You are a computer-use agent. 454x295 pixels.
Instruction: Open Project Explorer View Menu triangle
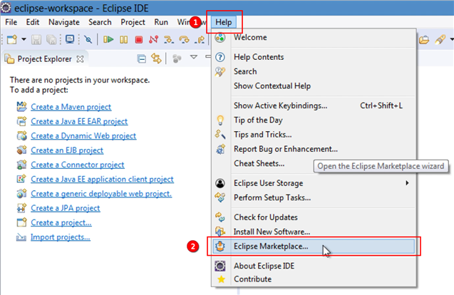194,57
